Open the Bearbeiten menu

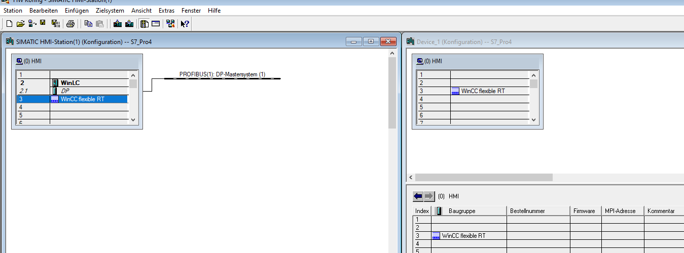click(44, 10)
